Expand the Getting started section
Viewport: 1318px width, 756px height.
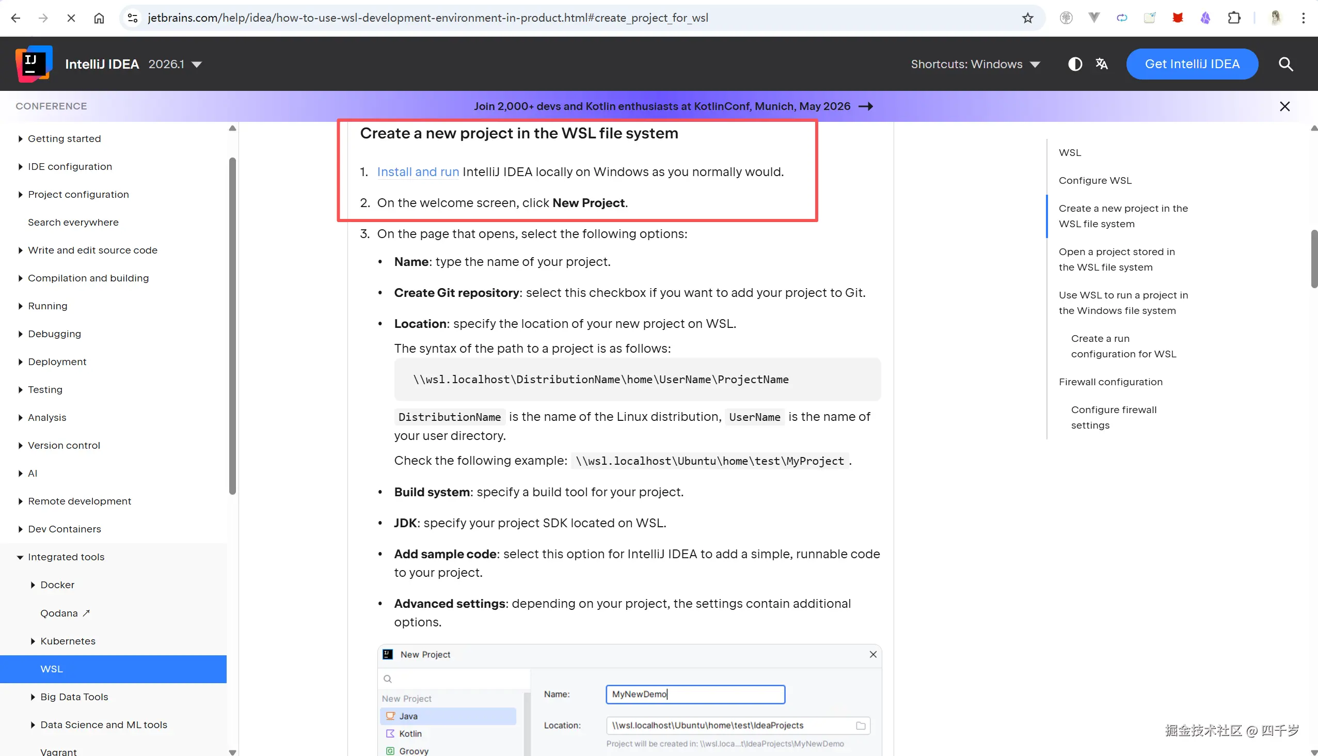[20, 138]
